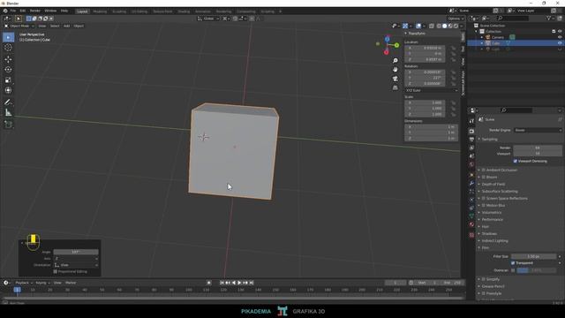Open the Add menu in viewport header

tap(67, 26)
